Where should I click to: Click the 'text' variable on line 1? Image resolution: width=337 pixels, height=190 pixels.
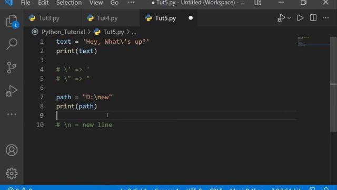(x=64, y=42)
